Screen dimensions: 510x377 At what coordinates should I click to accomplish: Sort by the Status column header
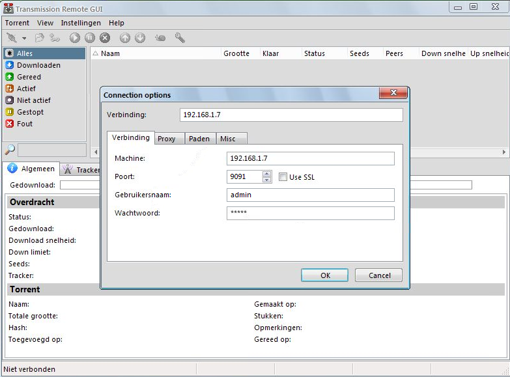(324, 53)
